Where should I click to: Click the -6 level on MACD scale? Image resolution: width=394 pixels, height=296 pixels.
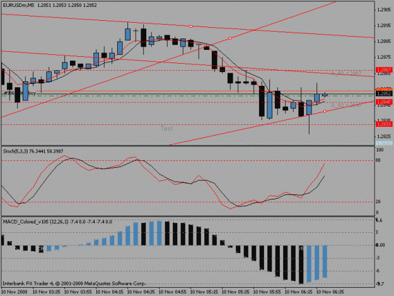point(379,271)
